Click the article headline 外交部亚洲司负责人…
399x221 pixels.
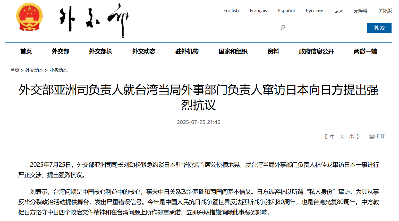[x=199, y=98]
